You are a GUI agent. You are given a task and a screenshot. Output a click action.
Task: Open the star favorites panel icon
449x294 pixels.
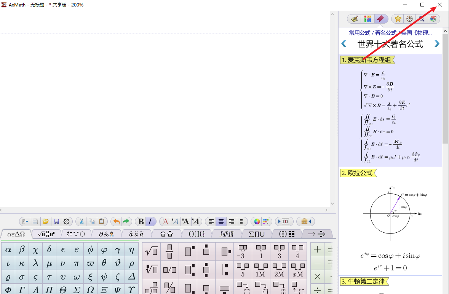(x=398, y=19)
